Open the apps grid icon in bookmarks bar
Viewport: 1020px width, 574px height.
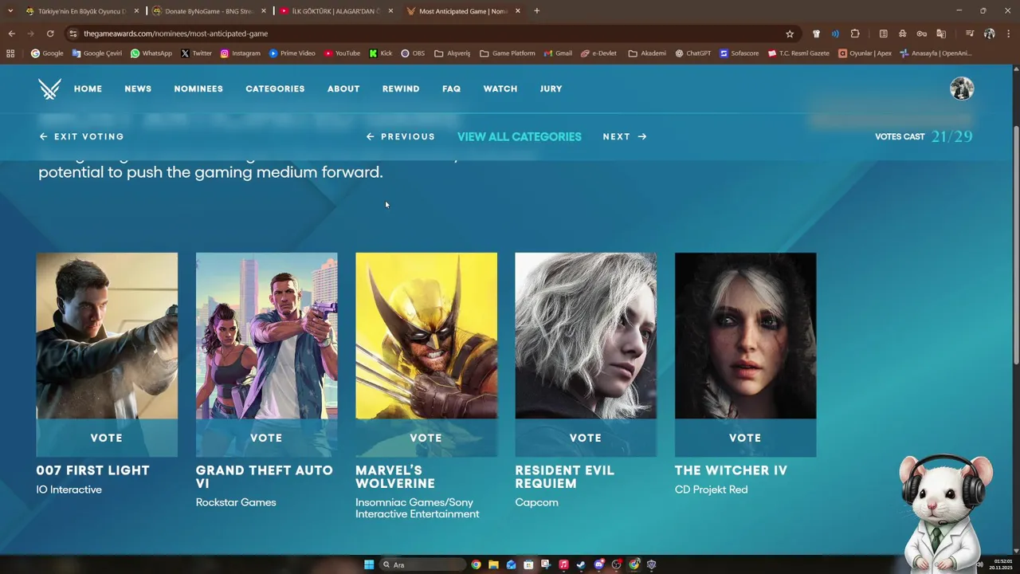click(x=10, y=53)
